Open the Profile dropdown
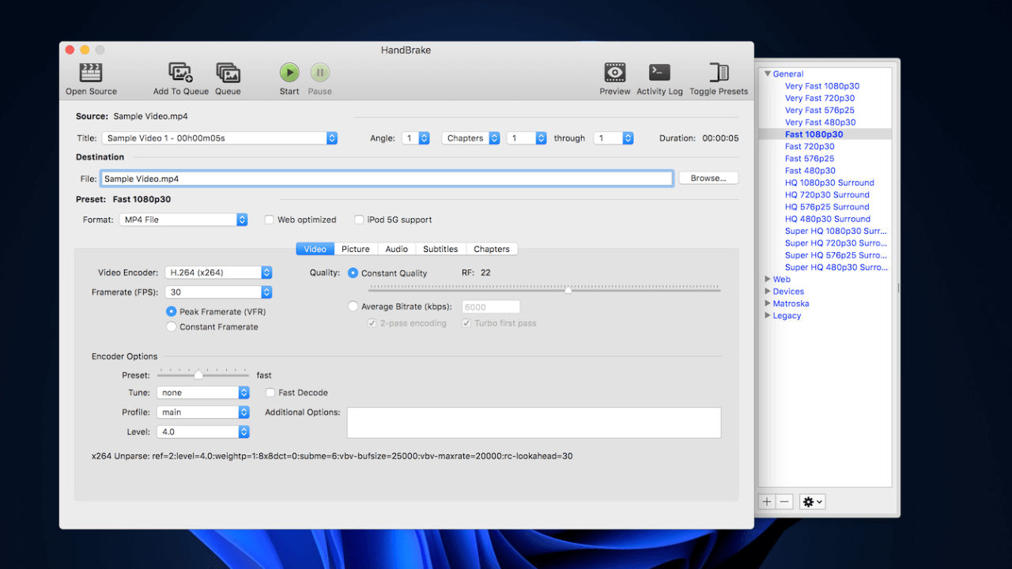 (x=203, y=413)
